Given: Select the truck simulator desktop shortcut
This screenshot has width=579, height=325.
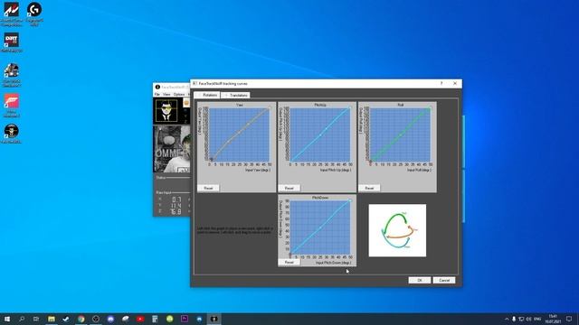Looking at the screenshot, I should (12, 75).
